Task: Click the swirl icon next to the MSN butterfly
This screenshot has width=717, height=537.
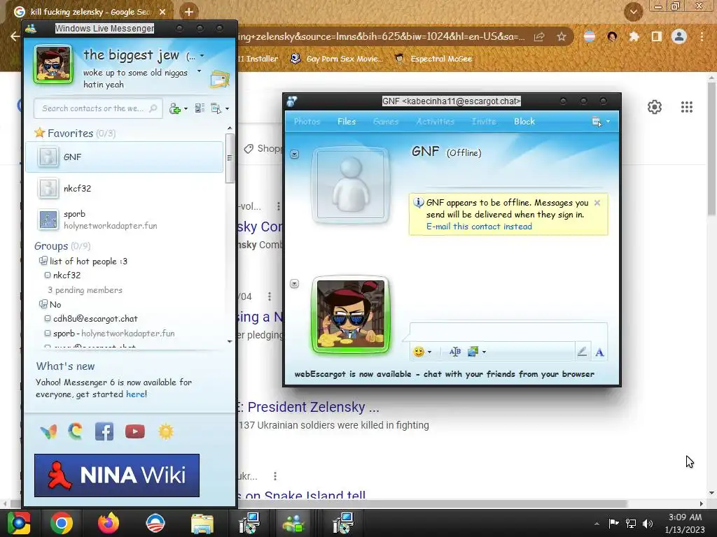Action: 76,431
